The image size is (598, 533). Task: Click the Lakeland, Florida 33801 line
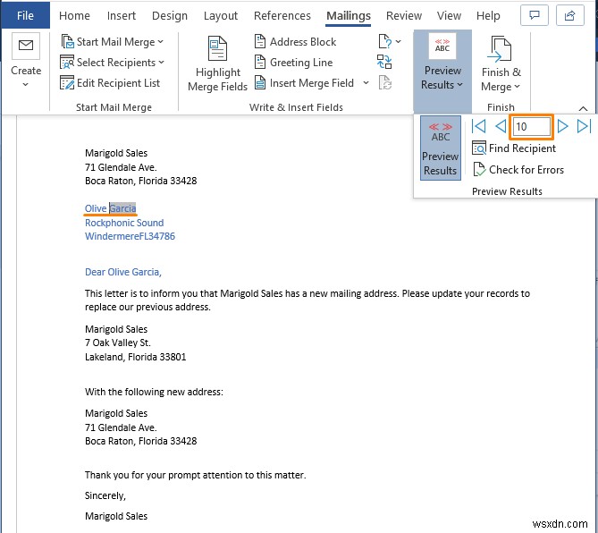(x=135, y=357)
